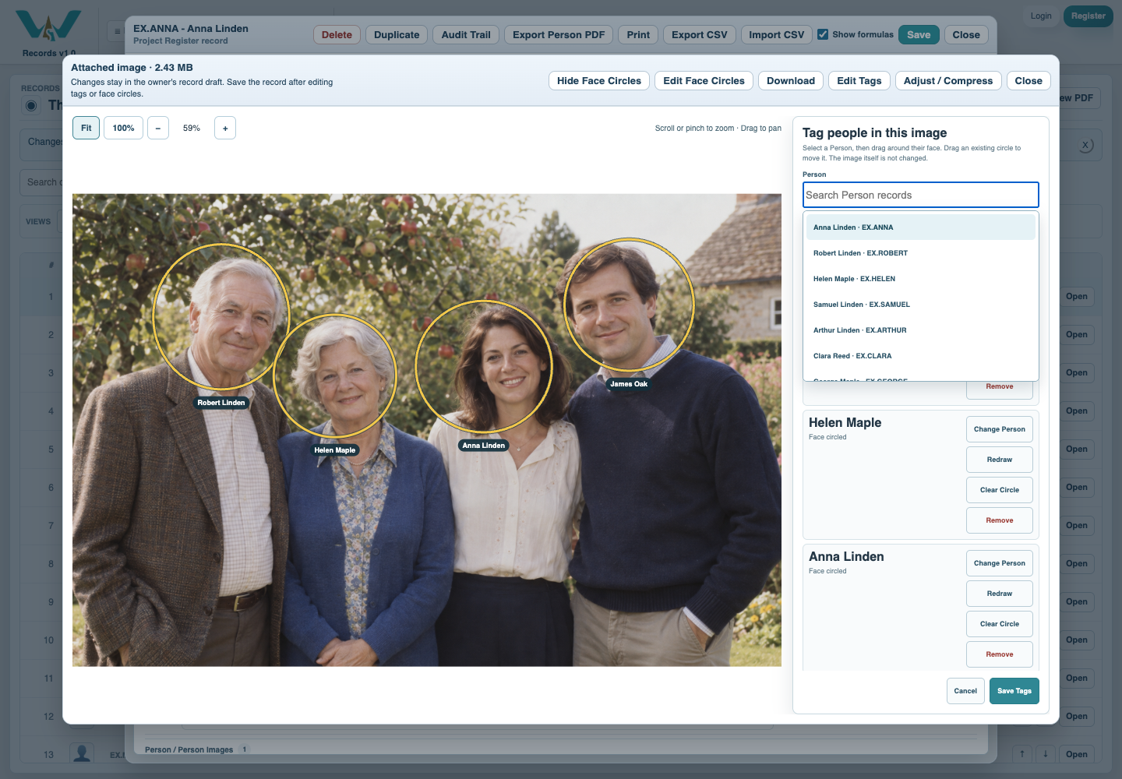Remove the Anna Linden tag

click(x=1000, y=654)
